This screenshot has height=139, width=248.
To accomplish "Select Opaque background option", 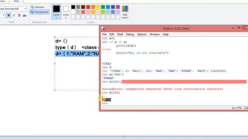I will pos(37,7).
